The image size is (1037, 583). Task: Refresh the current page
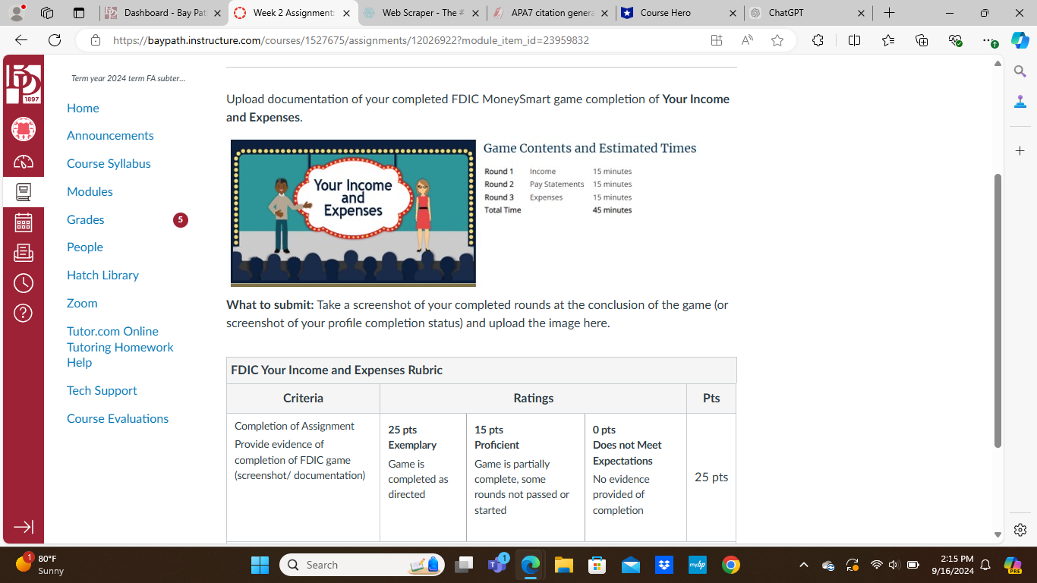[x=55, y=40]
